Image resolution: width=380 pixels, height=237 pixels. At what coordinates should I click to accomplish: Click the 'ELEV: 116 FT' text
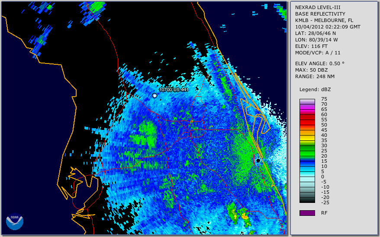coord(311,46)
